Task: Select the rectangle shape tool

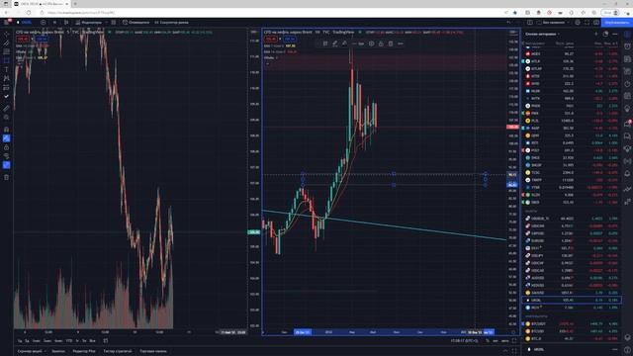Action: tap(6, 60)
